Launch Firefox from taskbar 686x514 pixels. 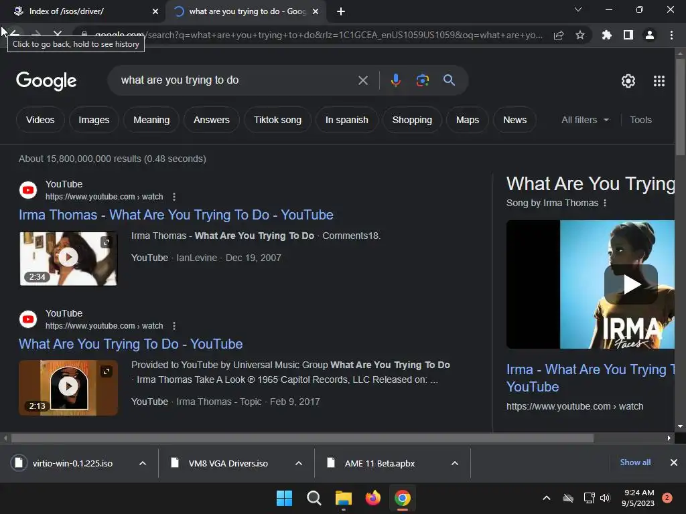coord(372,498)
